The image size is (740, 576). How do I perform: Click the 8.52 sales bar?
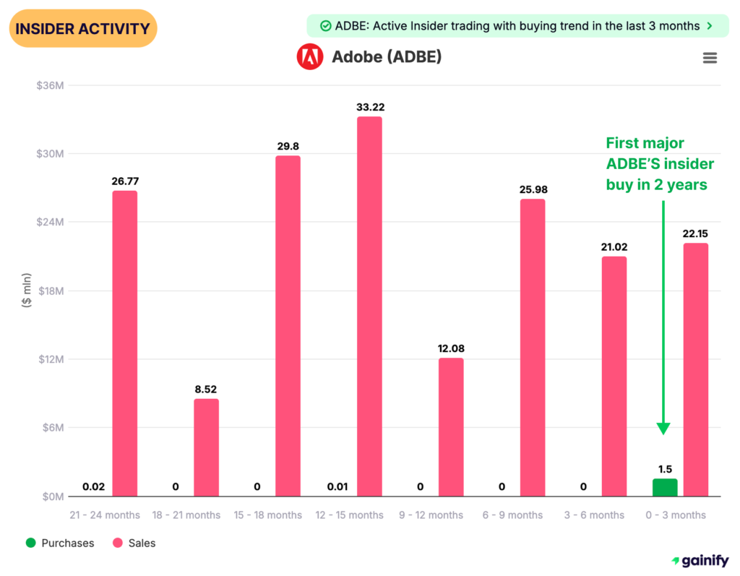pos(206,447)
